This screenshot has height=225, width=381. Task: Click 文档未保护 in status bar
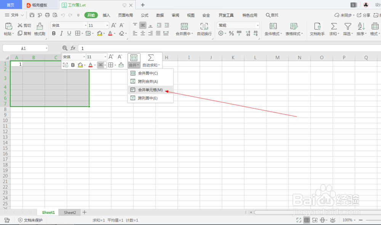point(30,220)
